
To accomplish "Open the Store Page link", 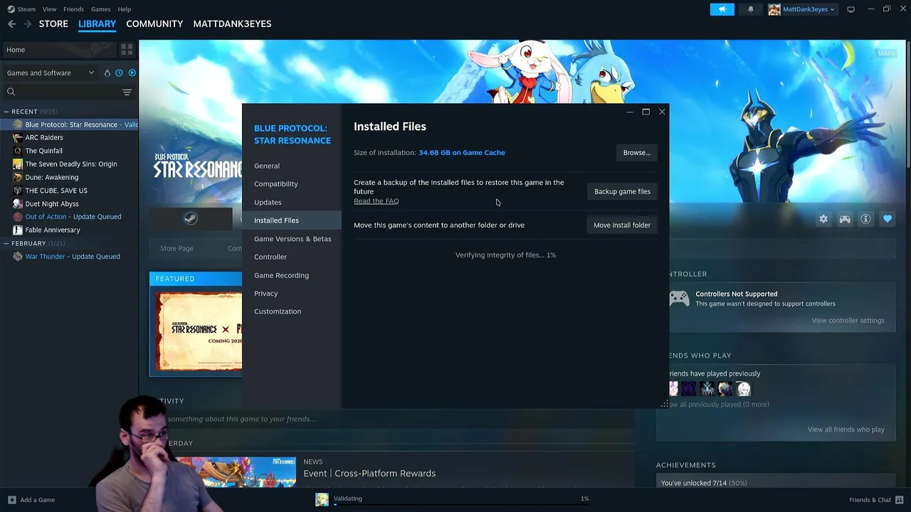I will point(177,248).
